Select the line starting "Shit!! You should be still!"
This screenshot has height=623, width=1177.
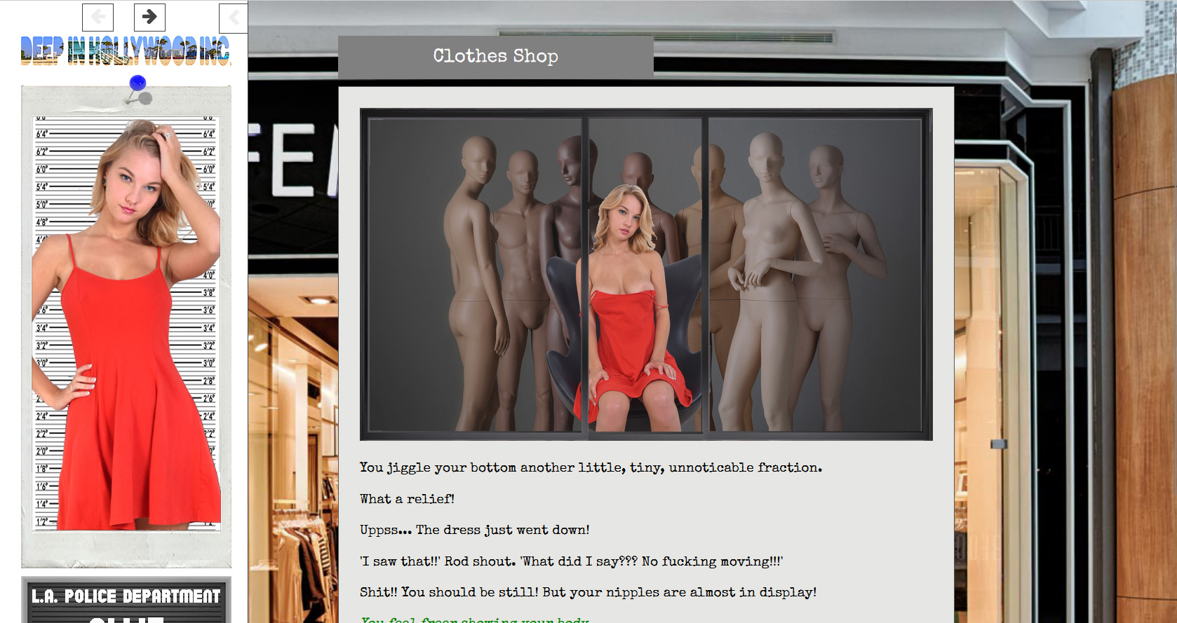click(588, 592)
